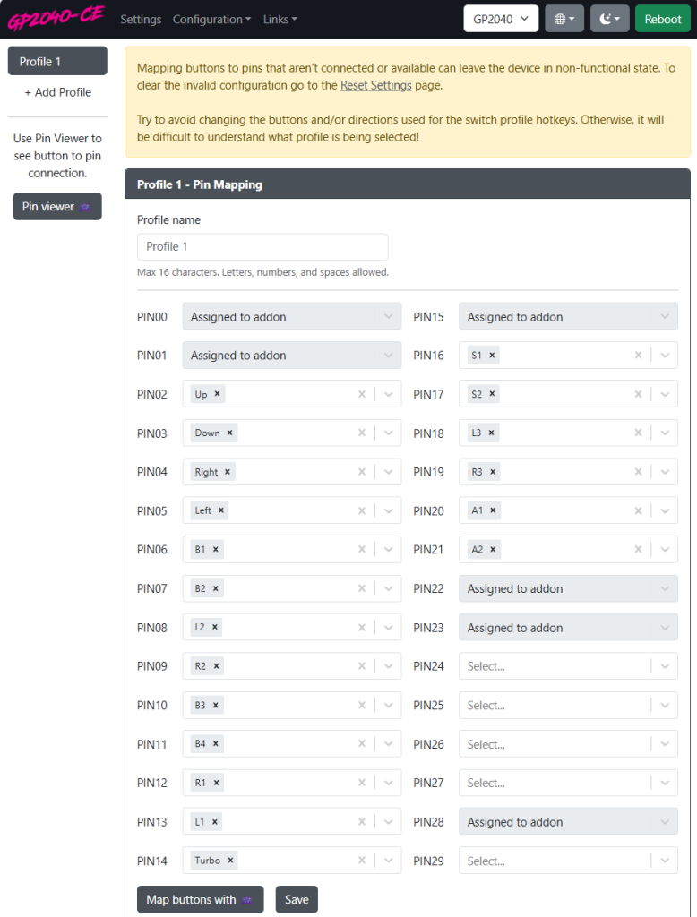The image size is (697, 917).
Task: Remove the Up tag from PIN02
Action: [218, 394]
